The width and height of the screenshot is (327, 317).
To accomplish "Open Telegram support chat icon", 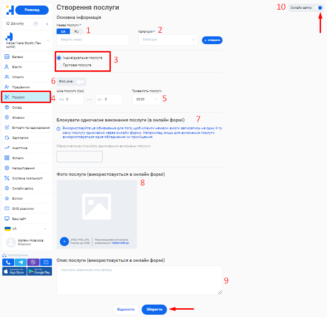I will click(21, 262).
